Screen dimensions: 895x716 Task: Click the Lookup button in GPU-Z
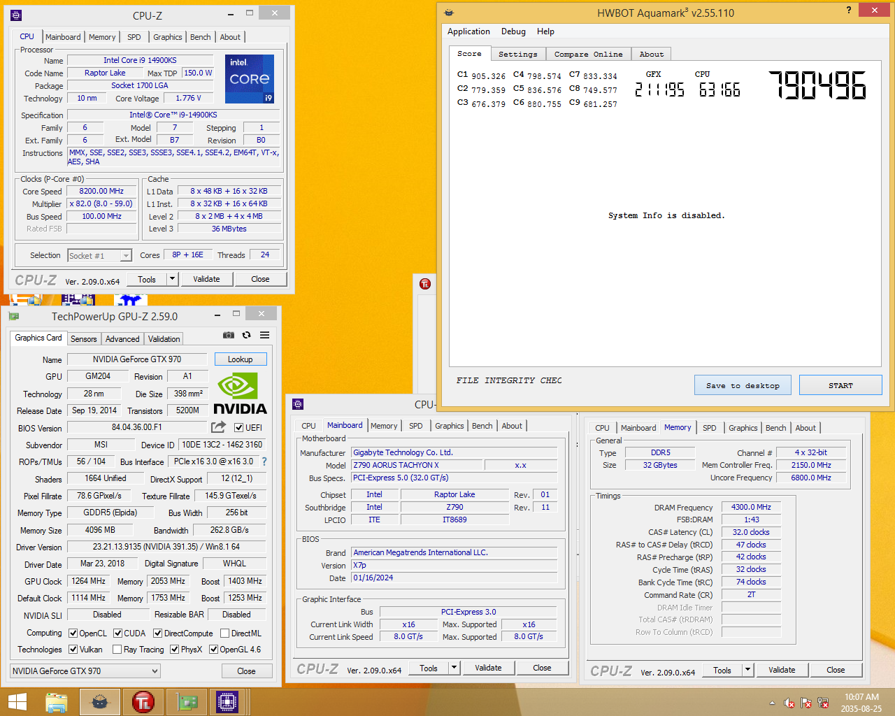point(240,359)
